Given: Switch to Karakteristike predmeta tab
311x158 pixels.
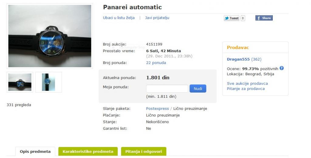Looking at the screenshot, I should [x=88, y=151].
